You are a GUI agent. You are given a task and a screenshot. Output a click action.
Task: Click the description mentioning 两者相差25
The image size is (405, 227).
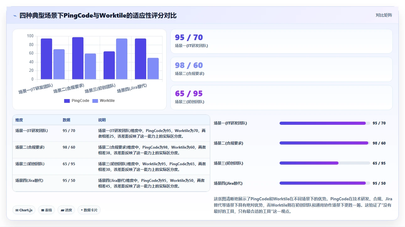152,134
